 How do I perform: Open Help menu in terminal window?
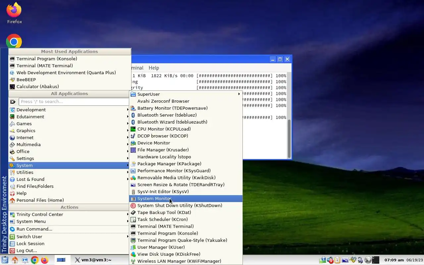(x=154, y=68)
